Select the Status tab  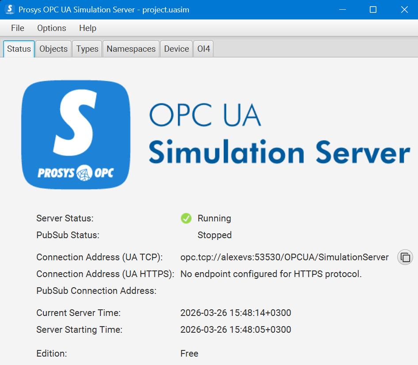click(x=19, y=49)
